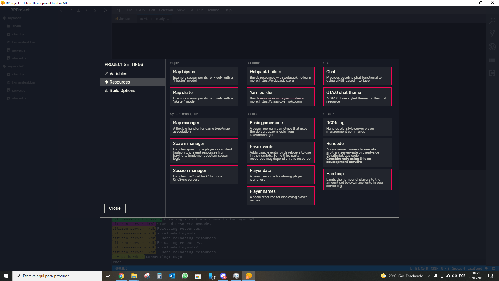Toggle the bottom panel icon in the status bar
Screen dimensions: 499x281
click(x=494, y=268)
